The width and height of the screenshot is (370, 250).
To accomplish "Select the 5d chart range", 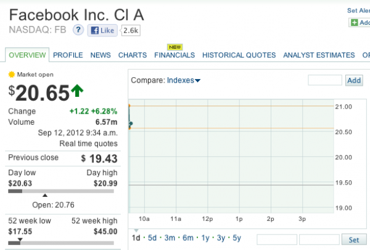I will pos(153,238).
